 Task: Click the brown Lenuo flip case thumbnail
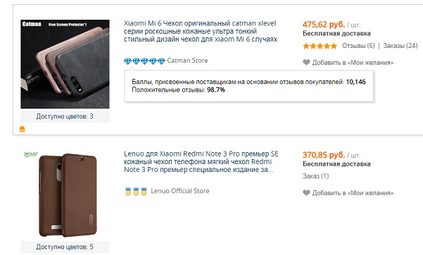coord(65,194)
